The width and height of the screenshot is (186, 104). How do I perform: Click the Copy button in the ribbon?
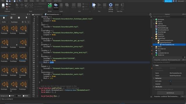[8, 4]
